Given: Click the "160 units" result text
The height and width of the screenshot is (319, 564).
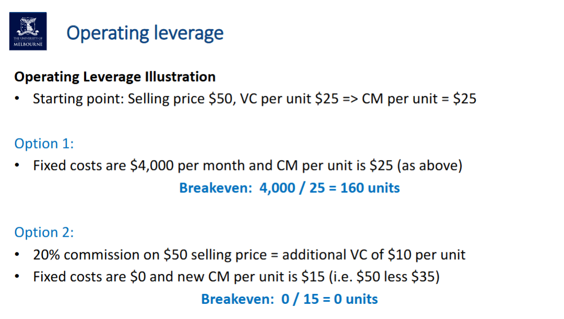Looking at the screenshot, I should (x=370, y=188).
